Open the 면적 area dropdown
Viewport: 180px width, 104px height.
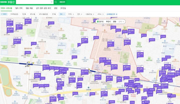point(80,14)
